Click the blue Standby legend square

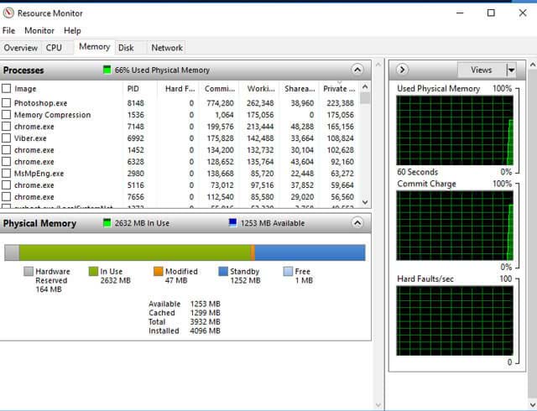223,272
